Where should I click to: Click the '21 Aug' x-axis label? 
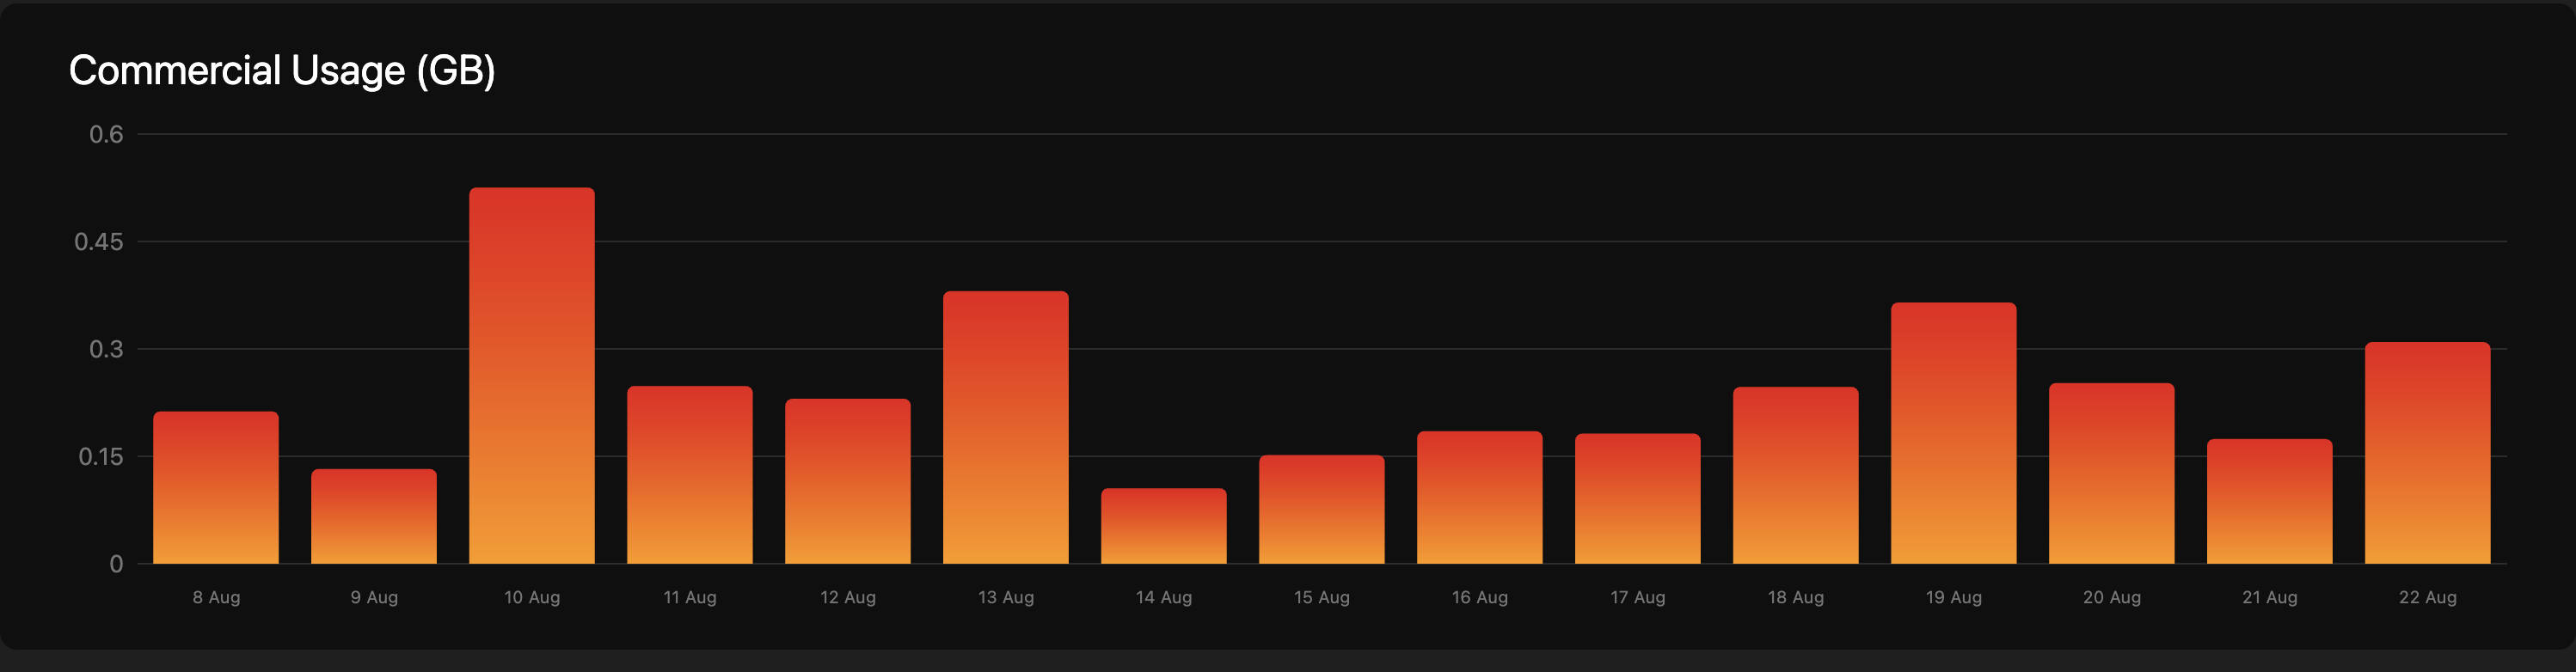(2270, 597)
